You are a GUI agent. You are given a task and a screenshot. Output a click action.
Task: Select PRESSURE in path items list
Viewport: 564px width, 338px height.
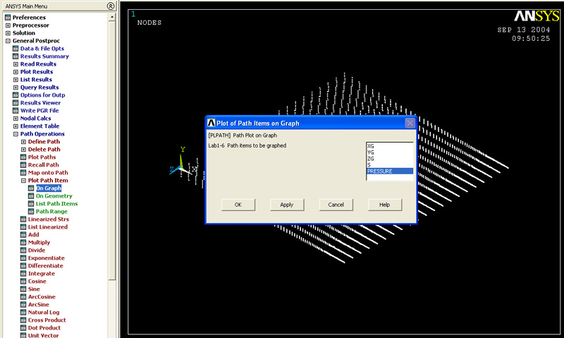(x=389, y=171)
